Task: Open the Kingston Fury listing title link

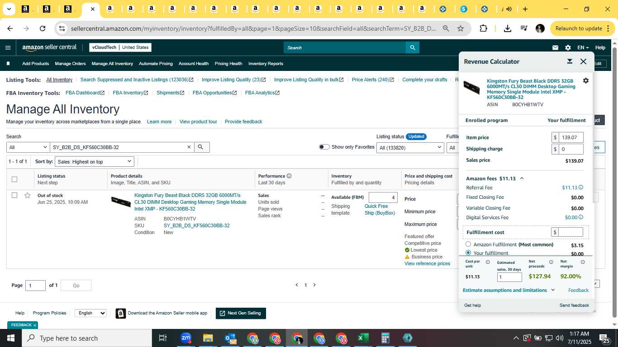Action: [190, 202]
